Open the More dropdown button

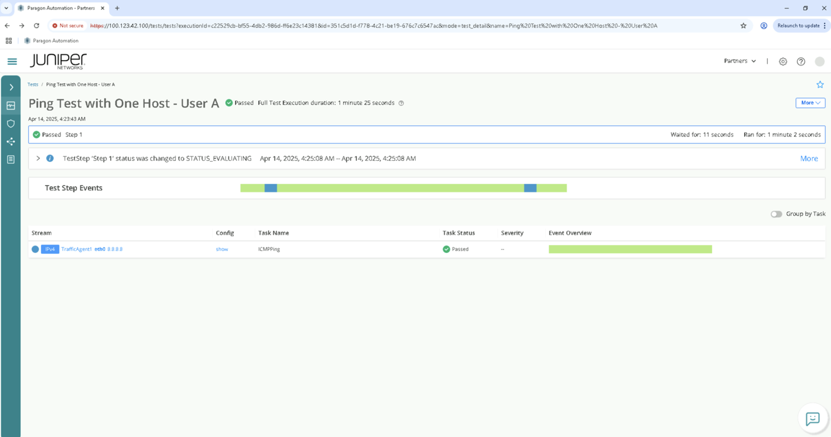(810, 103)
